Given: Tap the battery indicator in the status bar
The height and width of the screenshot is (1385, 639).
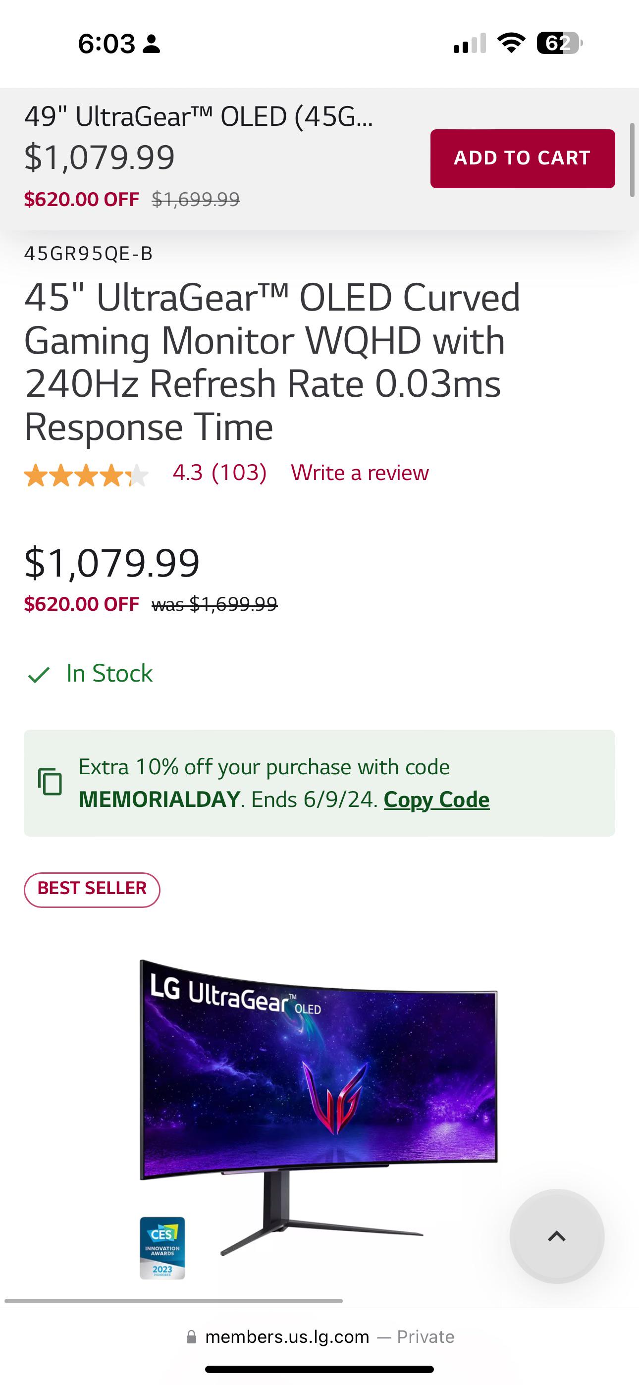Looking at the screenshot, I should [x=559, y=43].
